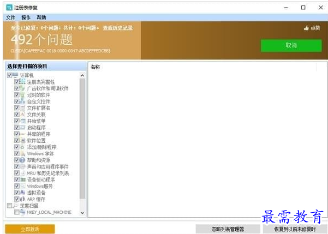Viewport: 328px width, 234px height.
Task: Uncheck the 广告软件和间谍软件 checkbox
Action: (x=17, y=88)
